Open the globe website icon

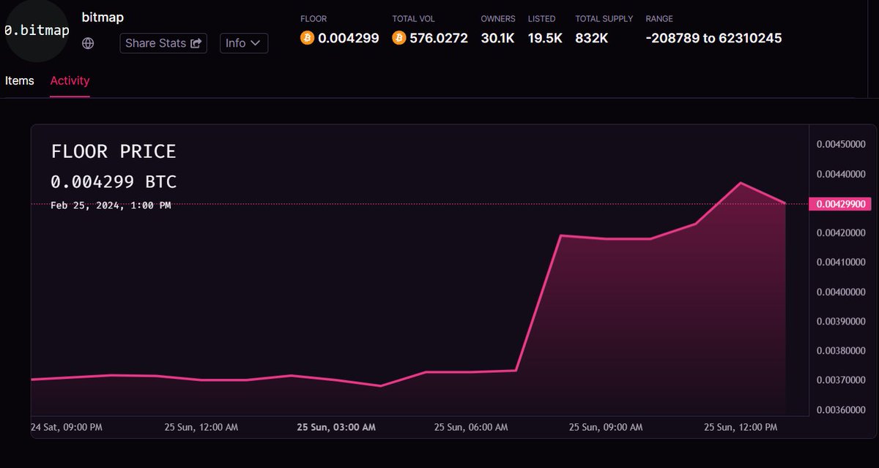88,43
